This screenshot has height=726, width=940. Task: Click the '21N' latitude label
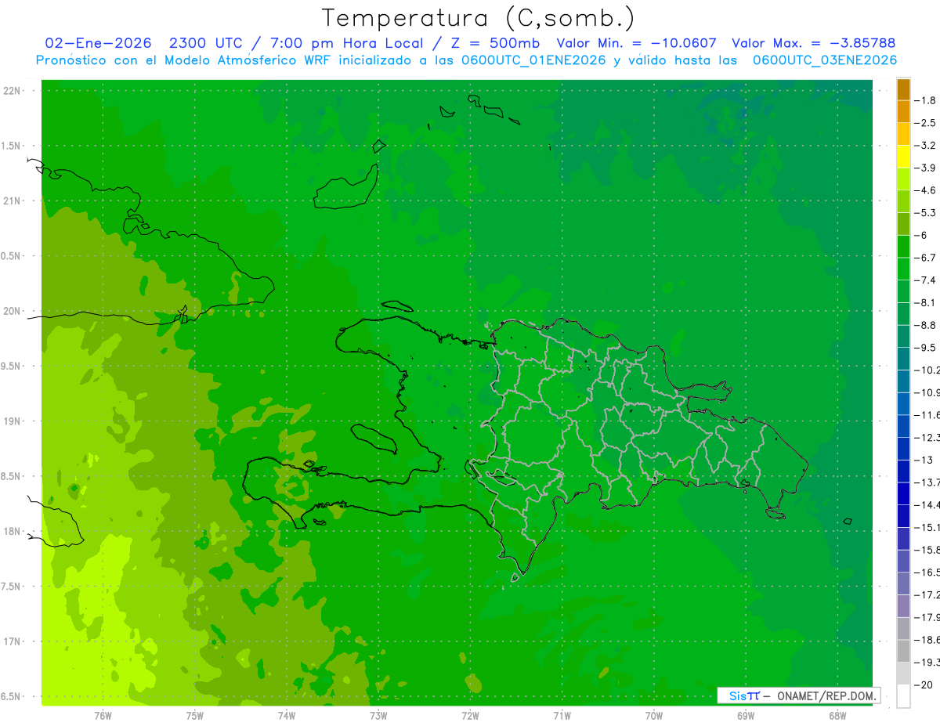coord(12,200)
